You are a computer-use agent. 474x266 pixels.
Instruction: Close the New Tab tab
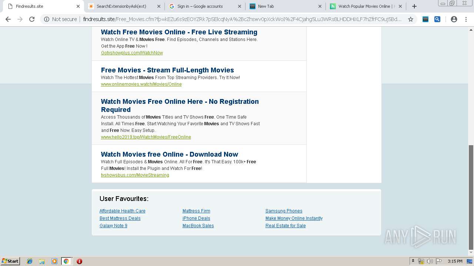320,6
